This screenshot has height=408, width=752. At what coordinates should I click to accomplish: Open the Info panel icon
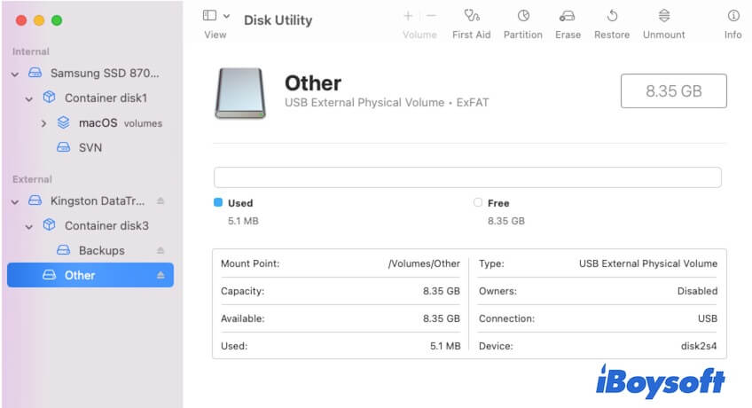[x=733, y=16]
